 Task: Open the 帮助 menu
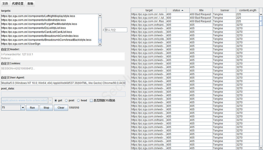coord(30,4)
